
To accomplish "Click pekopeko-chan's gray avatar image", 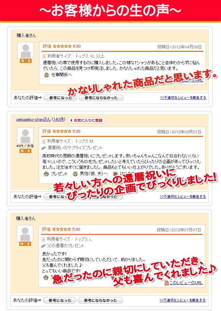I will click(25, 135).
